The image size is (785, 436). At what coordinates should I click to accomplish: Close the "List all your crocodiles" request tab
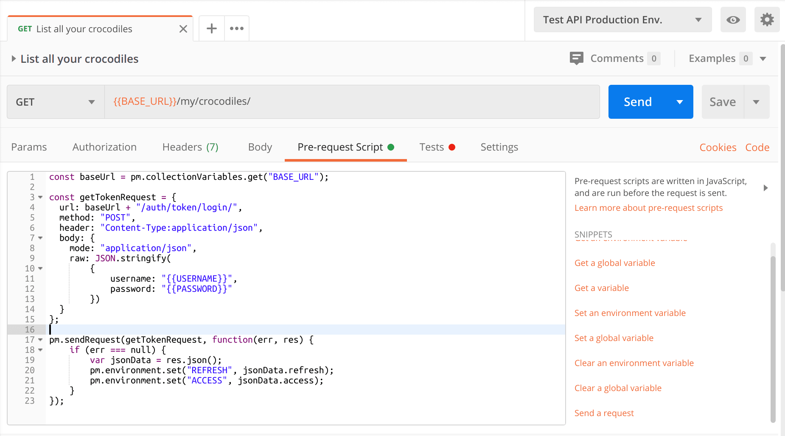click(183, 28)
